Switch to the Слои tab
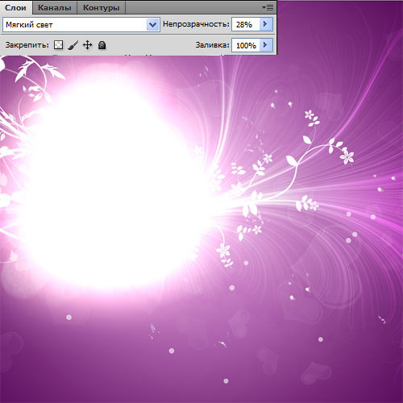The width and height of the screenshot is (403, 403). coord(16,7)
